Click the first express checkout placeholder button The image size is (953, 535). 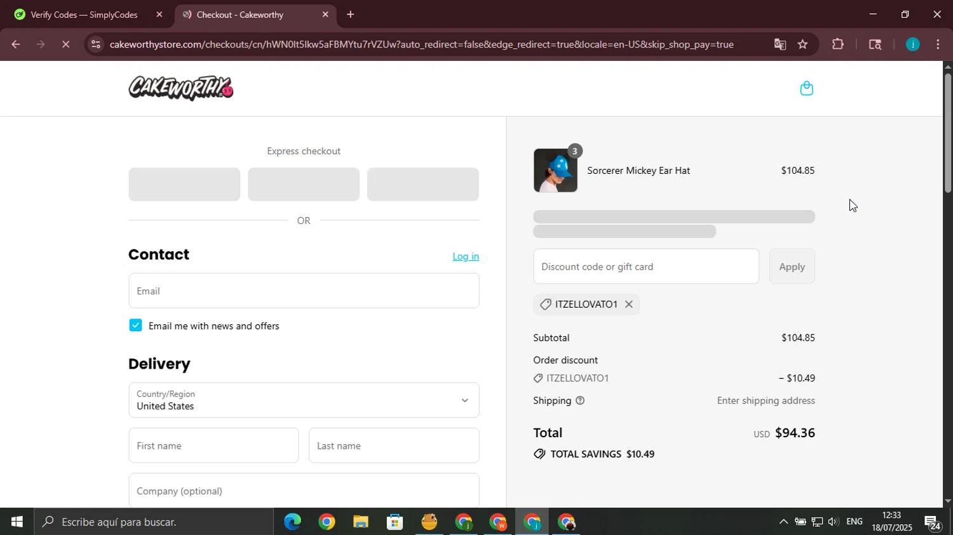click(x=184, y=184)
